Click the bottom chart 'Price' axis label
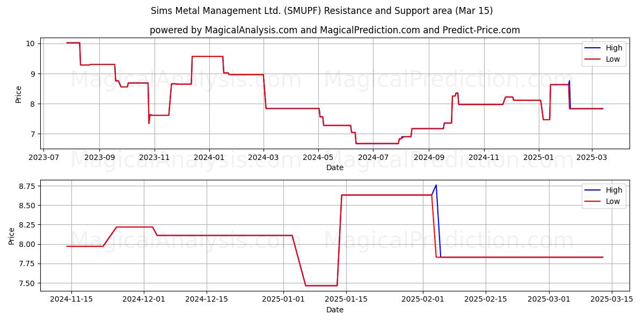The height and width of the screenshot is (322, 644). [x=12, y=236]
